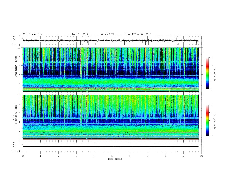Image resolution: width=227 pixels, height=175 pixels.
Task: Click the "ch.1 Frequency (kHz)" axis label
Action: coord(15,66)
